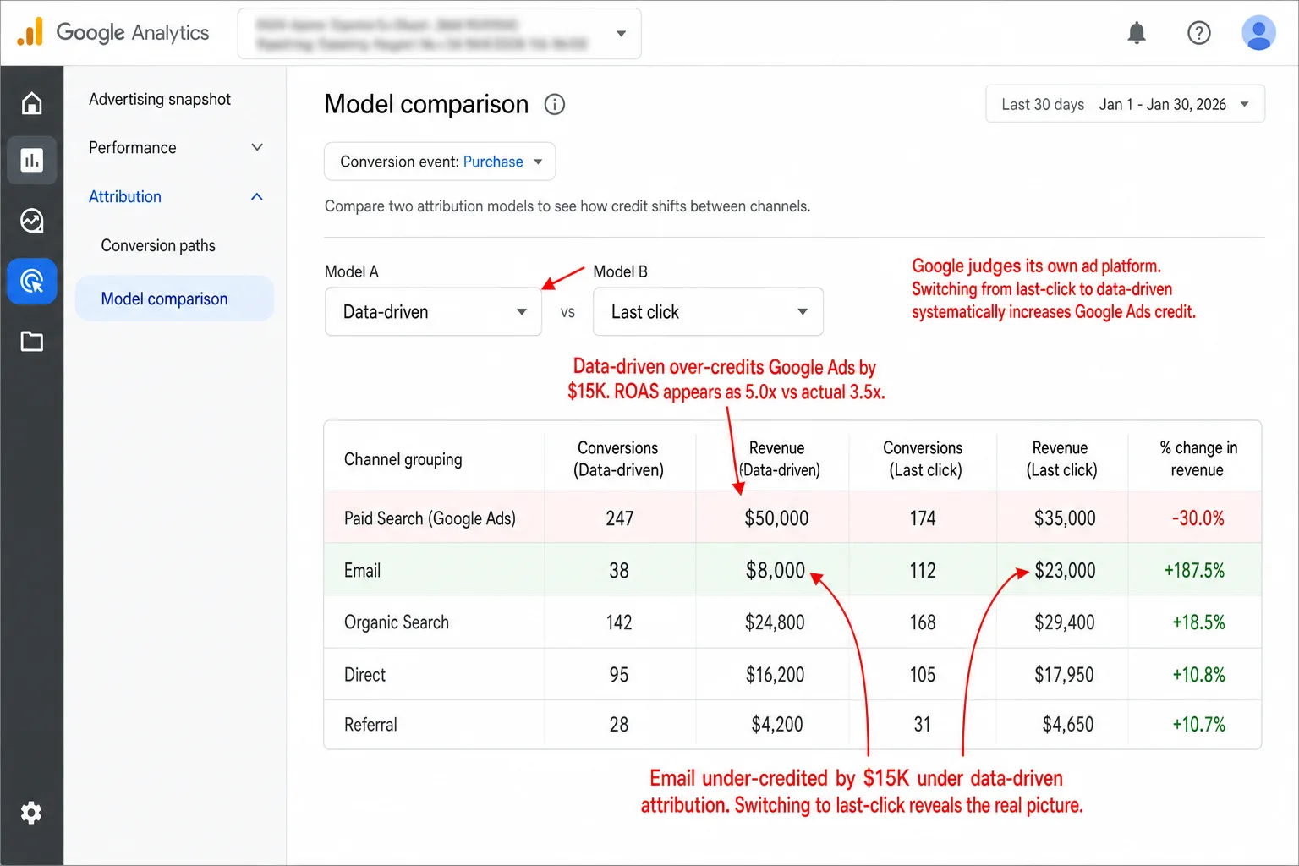Image resolution: width=1299 pixels, height=866 pixels.
Task: Open Advertising icon in left rail
Action: [x=32, y=281]
